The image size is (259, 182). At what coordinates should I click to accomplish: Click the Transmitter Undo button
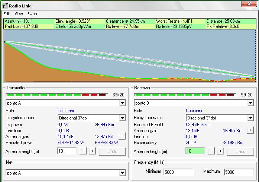(x=112, y=151)
